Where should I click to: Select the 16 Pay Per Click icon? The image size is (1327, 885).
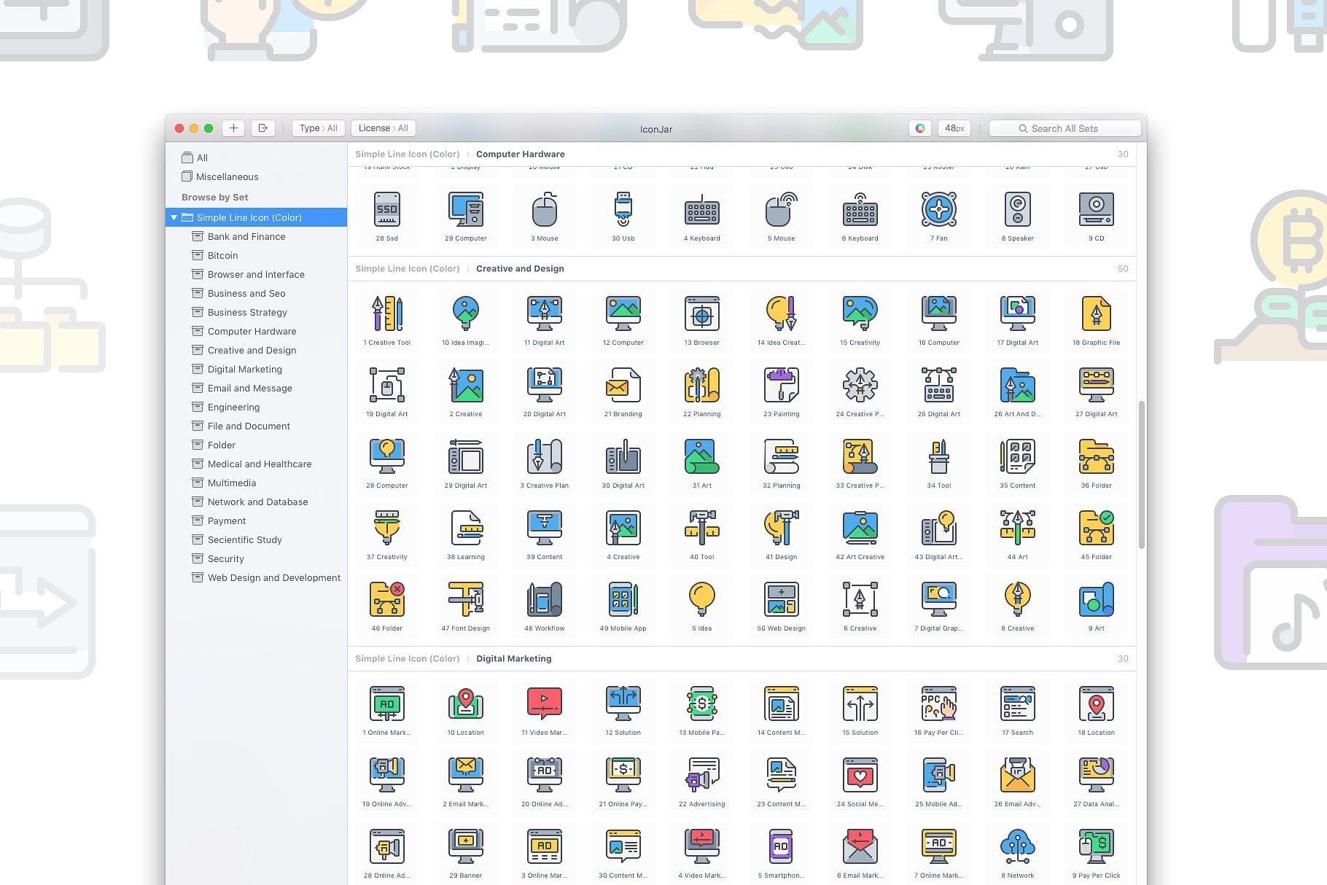938,704
